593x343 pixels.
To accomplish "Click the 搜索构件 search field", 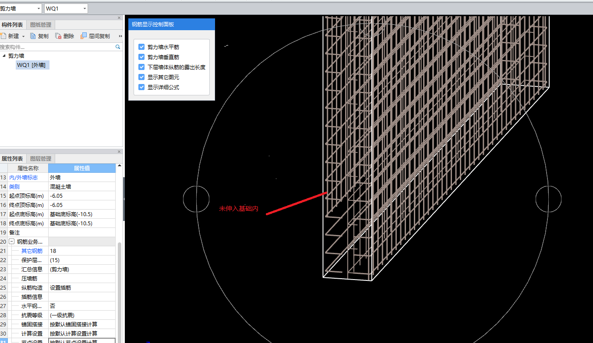I will [57, 47].
